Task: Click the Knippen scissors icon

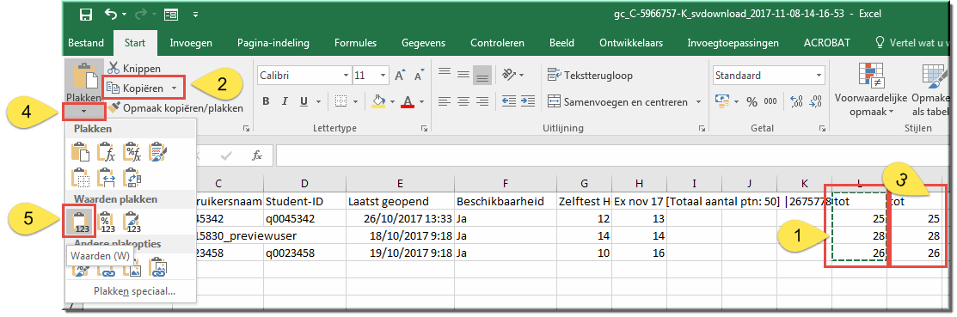Action: click(113, 68)
